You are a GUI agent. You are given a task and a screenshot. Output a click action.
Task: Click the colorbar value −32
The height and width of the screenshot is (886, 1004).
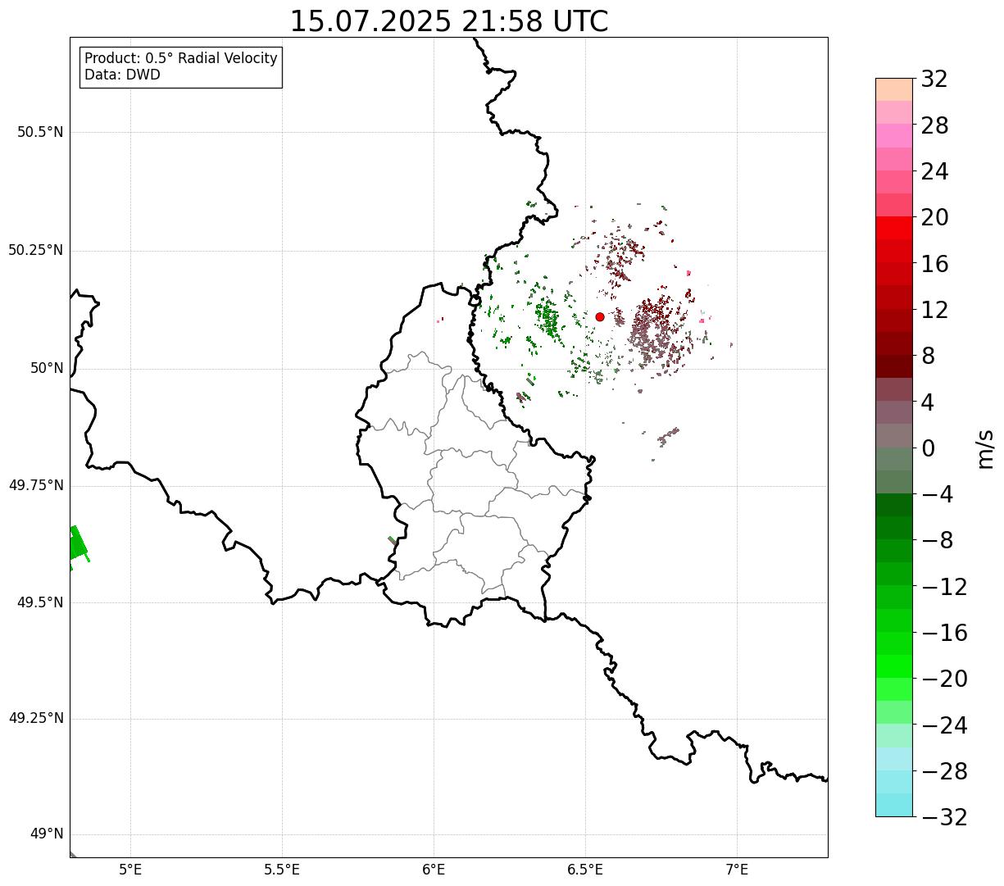coord(944,817)
